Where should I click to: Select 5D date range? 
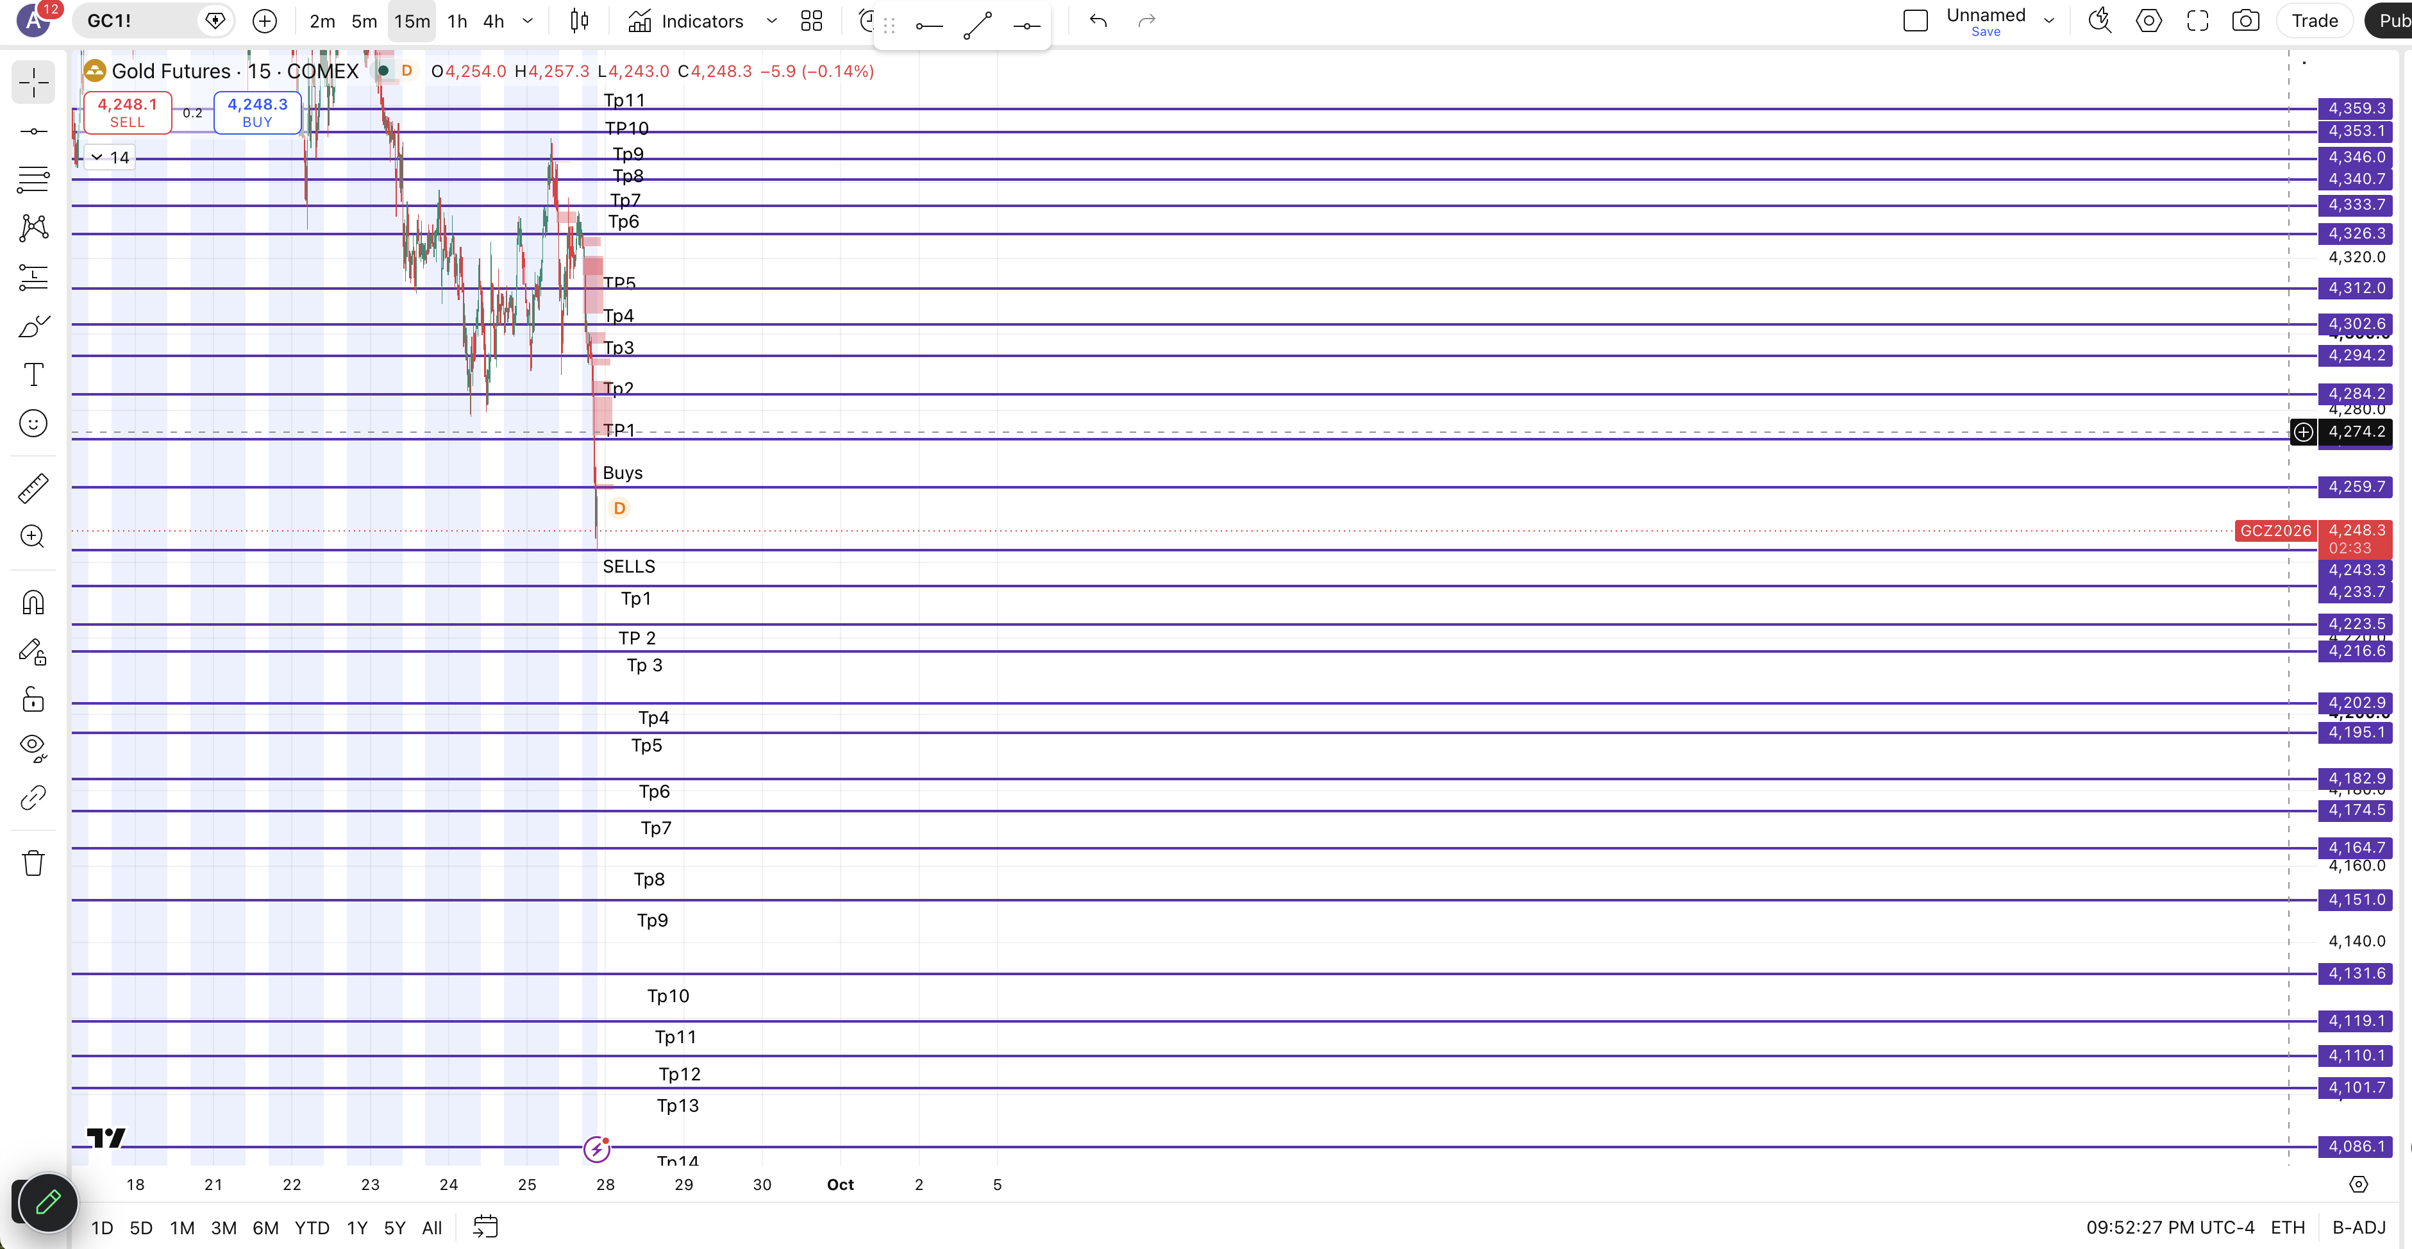140,1227
